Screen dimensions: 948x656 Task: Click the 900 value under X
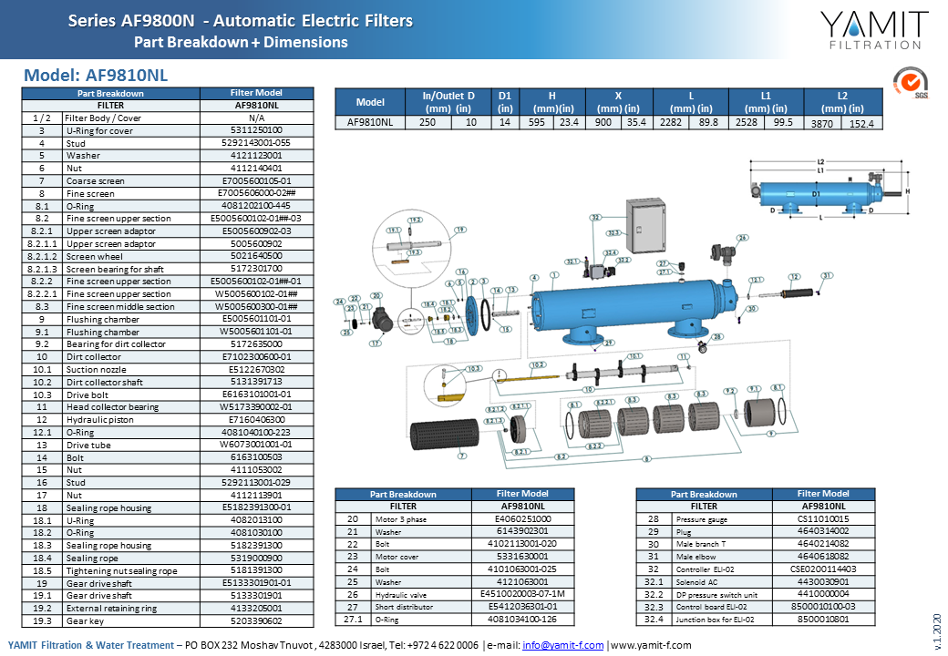tap(603, 123)
